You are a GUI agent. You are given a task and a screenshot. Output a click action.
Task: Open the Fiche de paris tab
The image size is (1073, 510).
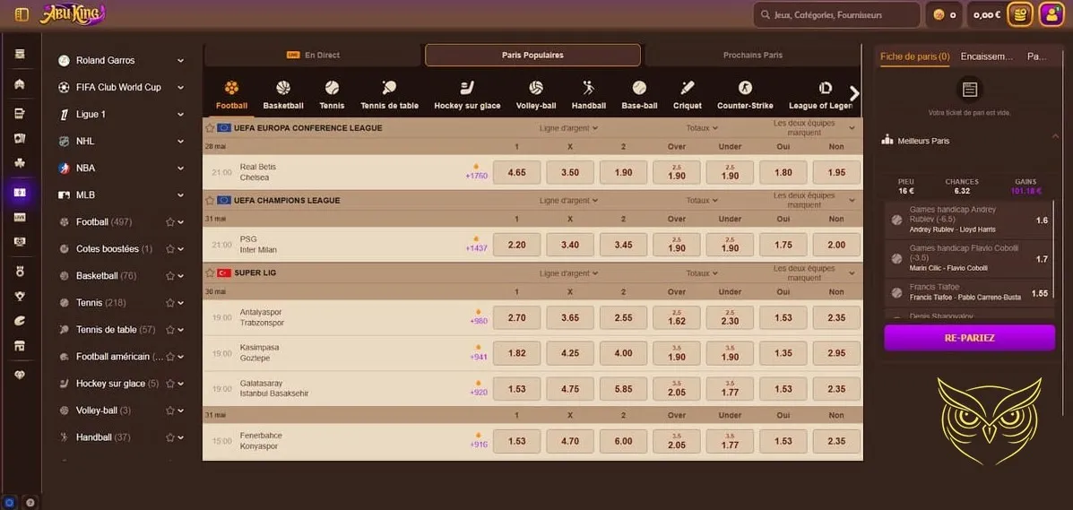915,56
